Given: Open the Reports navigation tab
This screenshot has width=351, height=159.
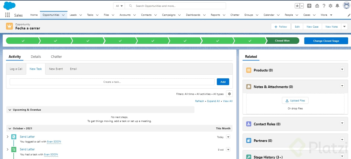Looking at the screenshot, I should [215, 15].
